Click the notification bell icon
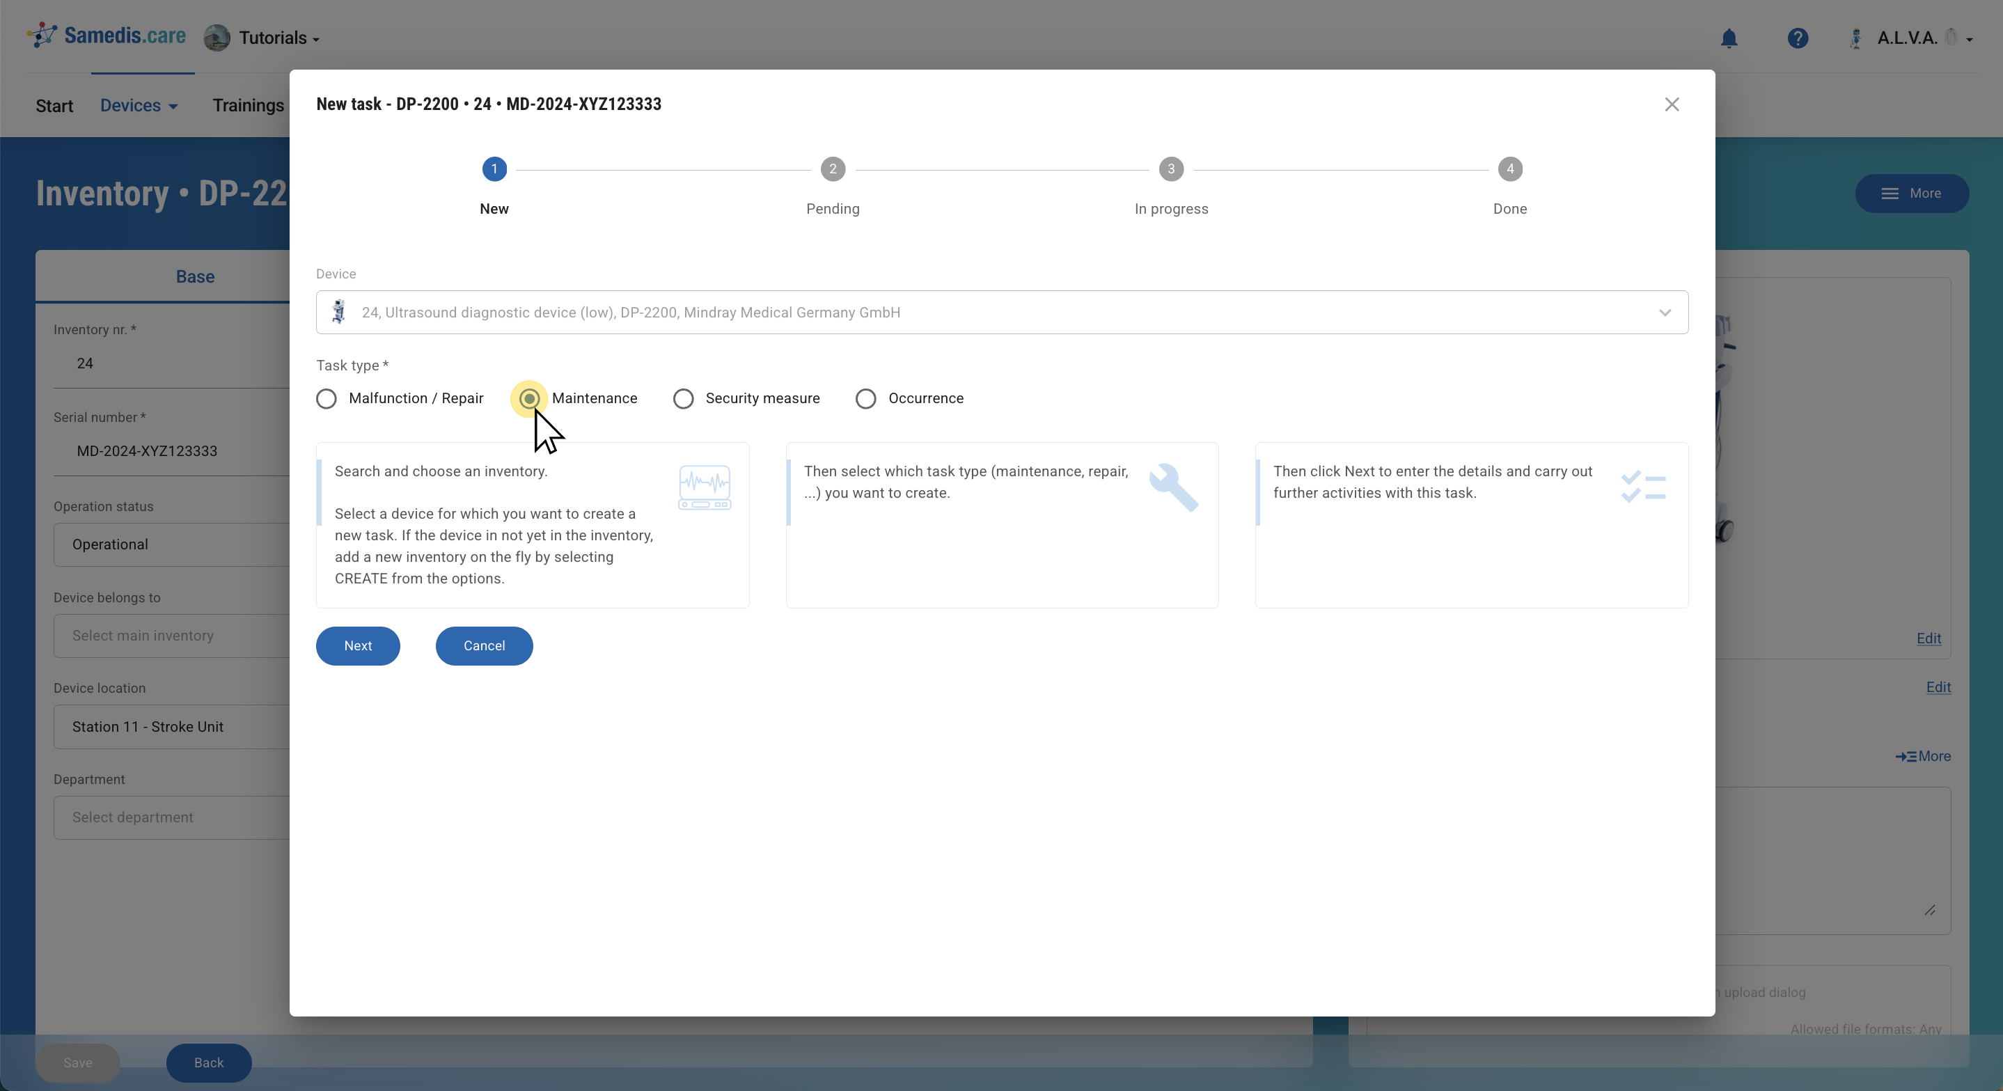Image resolution: width=2003 pixels, height=1091 pixels. point(1729,38)
